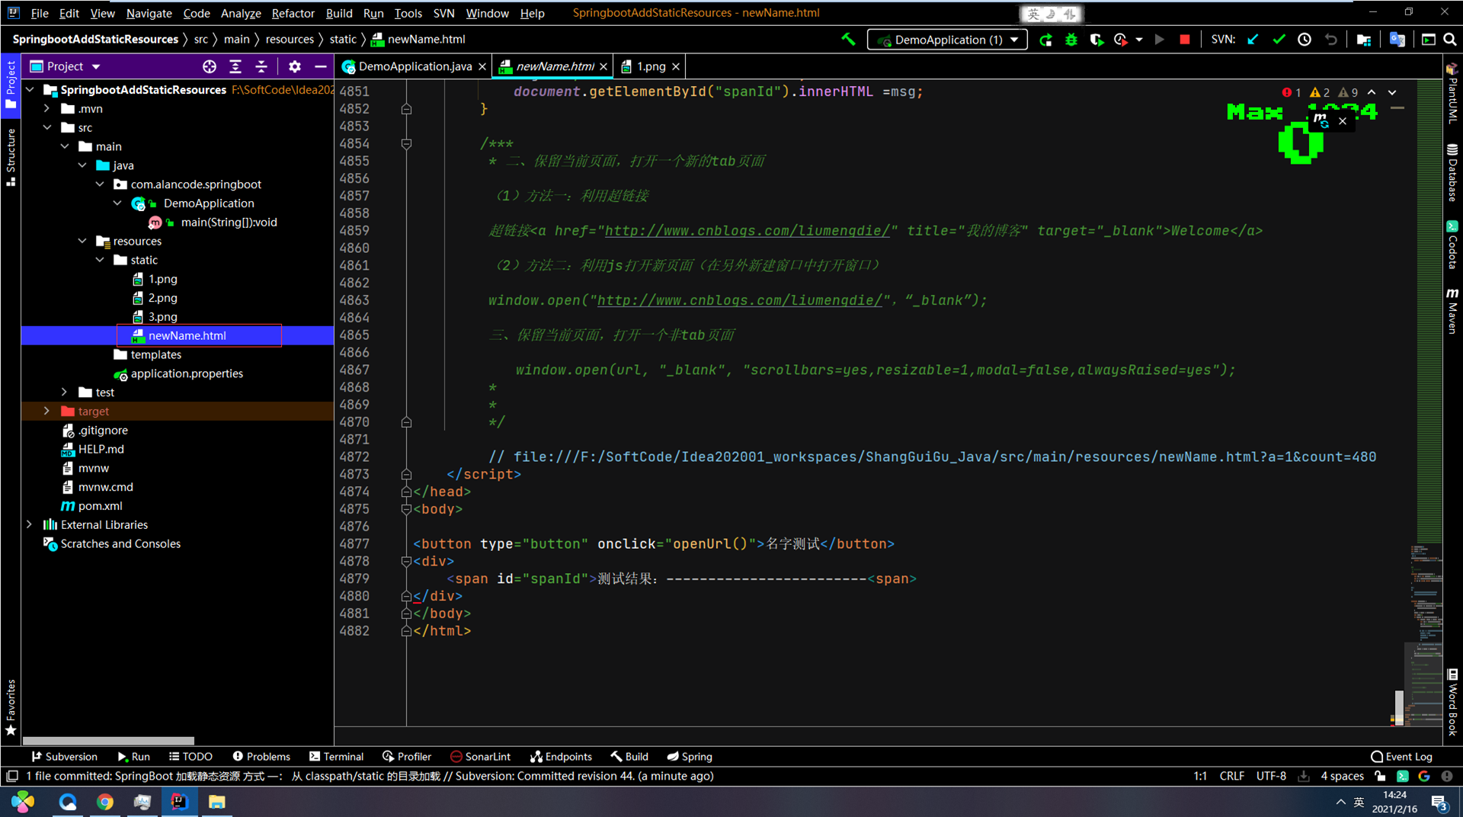Screen dimensions: 1463x817
Task: Open the Analyze menu
Action: click(241, 13)
